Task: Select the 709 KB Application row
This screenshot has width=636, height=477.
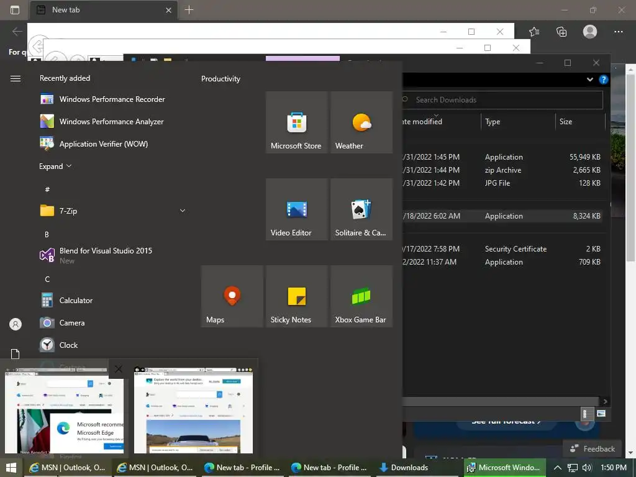Action: (x=502, y=262)
